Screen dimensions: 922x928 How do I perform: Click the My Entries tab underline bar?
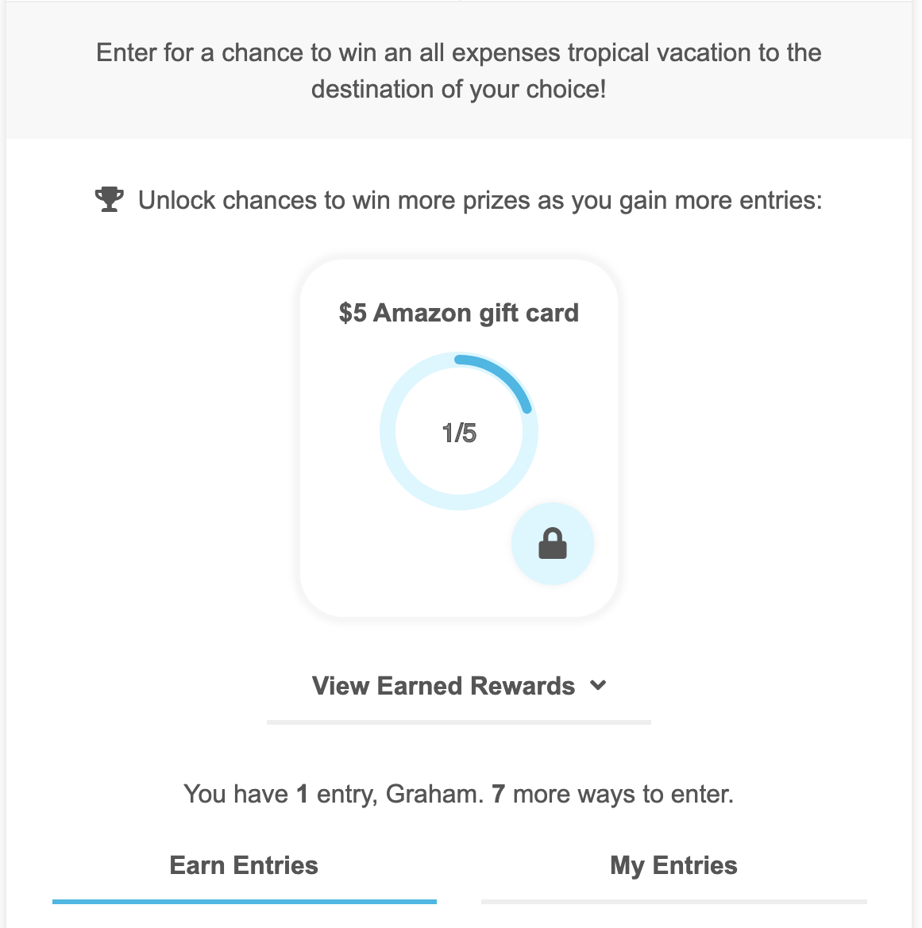point(673,901)
